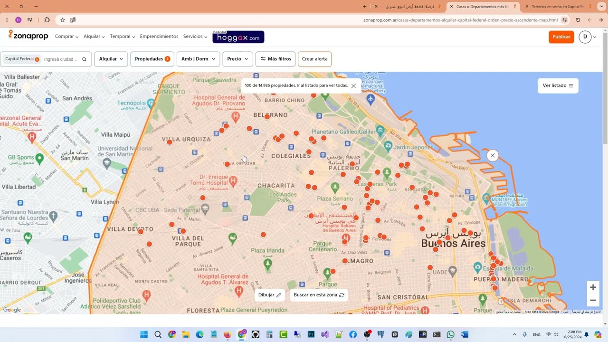Open a new tab with the plus icon

(365, 7)
